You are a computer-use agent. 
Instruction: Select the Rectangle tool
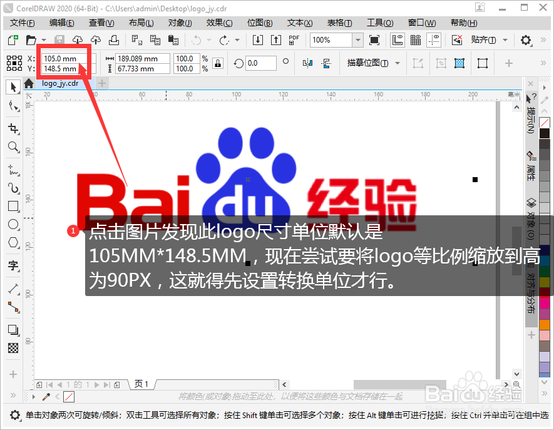(13, 206)
